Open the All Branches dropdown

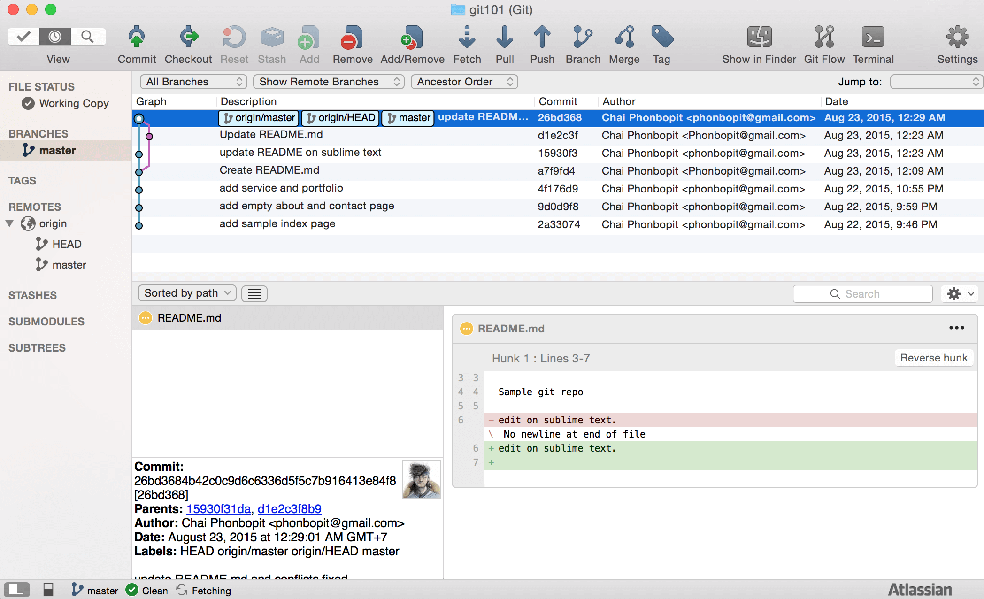point(193,82)
